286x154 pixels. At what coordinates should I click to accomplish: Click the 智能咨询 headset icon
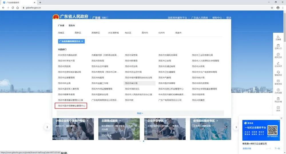278,73
